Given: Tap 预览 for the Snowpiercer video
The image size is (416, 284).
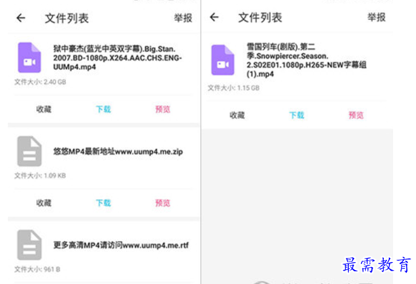Looking at the screenshot, I should tap(356, 115).
